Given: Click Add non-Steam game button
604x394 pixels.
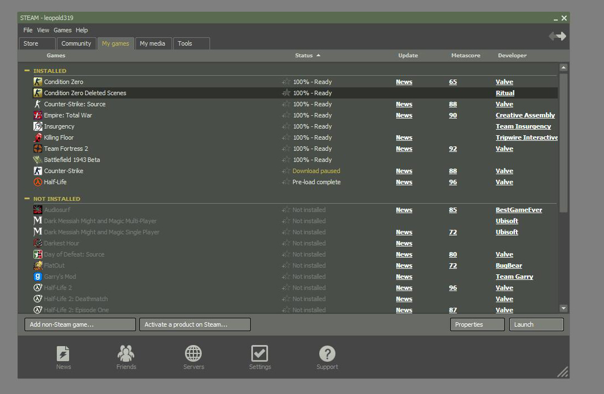Looking at the screenshot, I should tap(80, 324).
